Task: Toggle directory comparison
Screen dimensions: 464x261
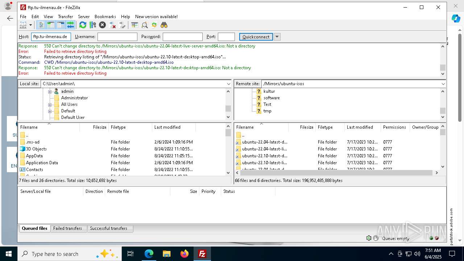Action: point(145,25)
